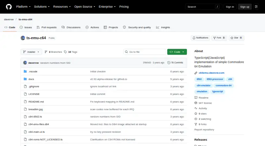Open the .gitignore file
Screen dimensions: 265x146
(34, 86)
